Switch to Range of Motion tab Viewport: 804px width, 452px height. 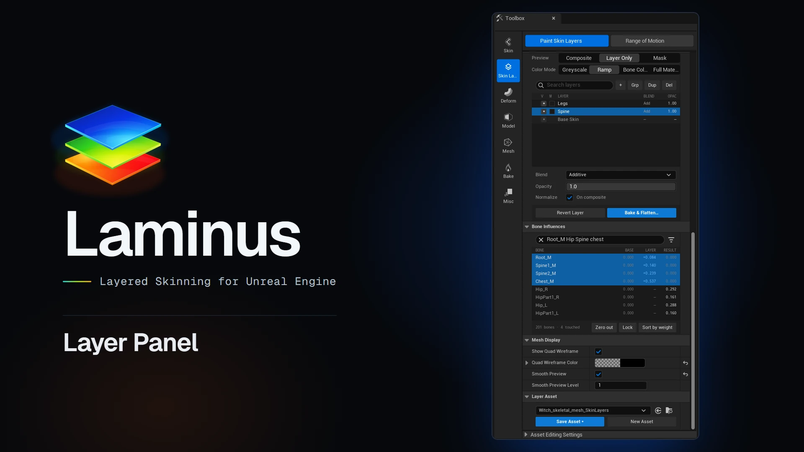pos(652,41)
